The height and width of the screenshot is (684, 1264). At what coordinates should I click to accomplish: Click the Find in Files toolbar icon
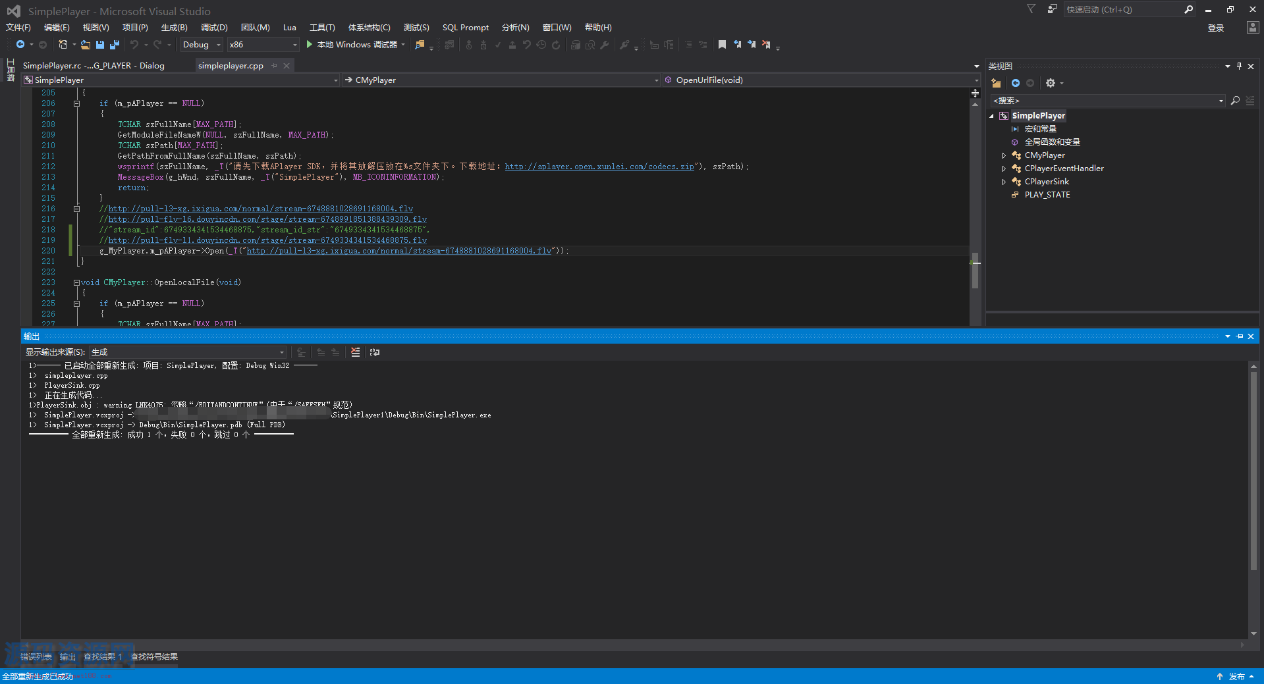(420, 45)
